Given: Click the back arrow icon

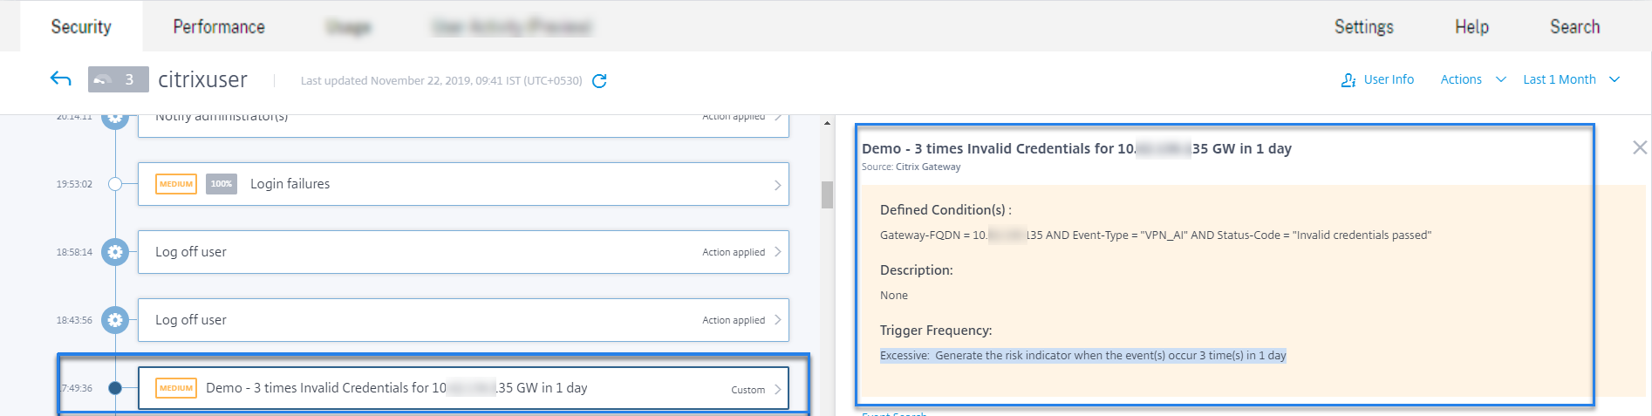Looking at the screenshot, I should [x=60, y=79].
